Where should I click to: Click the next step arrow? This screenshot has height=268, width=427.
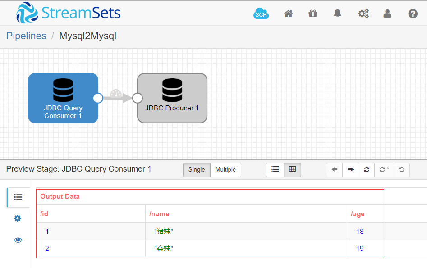(350, 169)
